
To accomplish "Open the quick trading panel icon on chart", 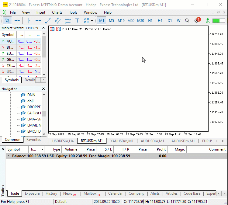I will point(52,29).
